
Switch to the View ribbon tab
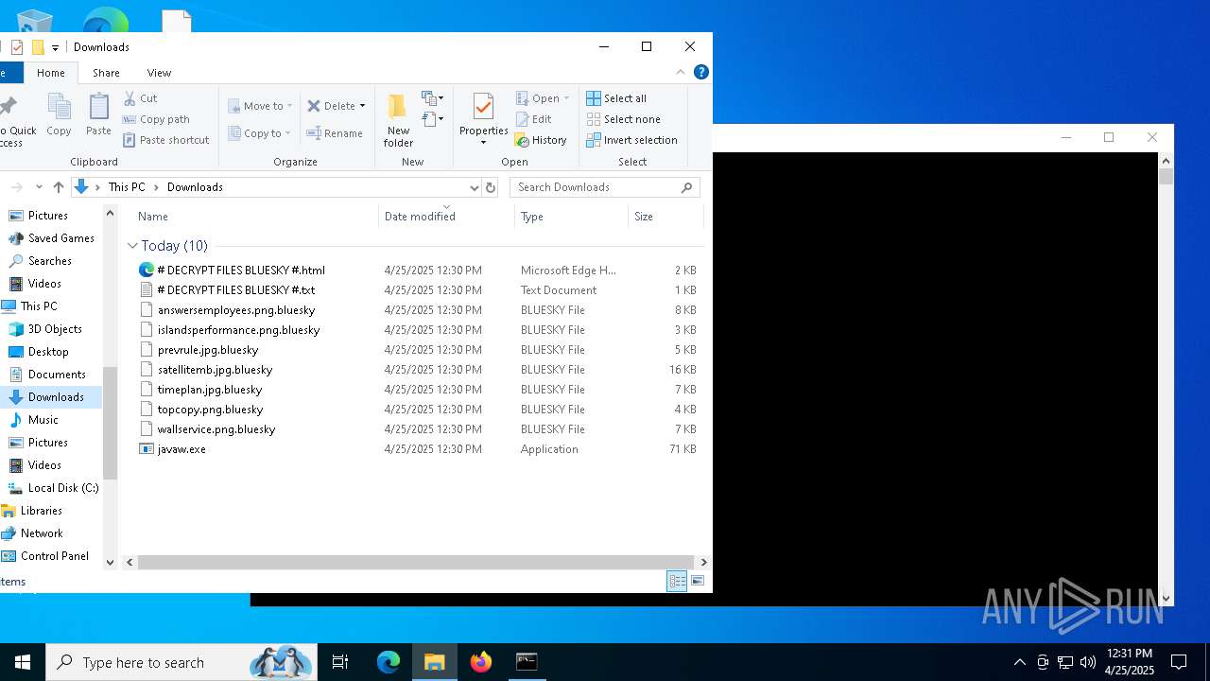159,73
